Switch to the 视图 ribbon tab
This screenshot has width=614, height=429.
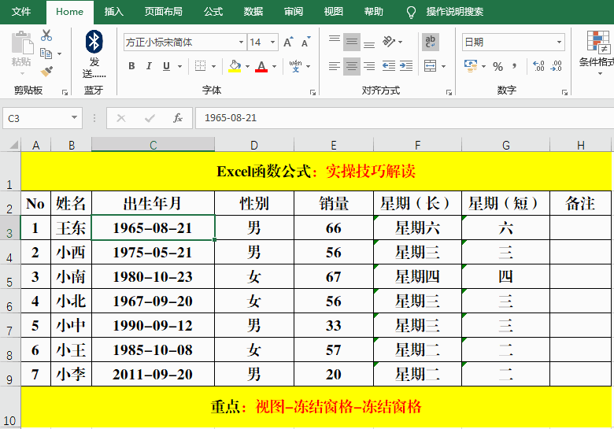tap(333, 12)
